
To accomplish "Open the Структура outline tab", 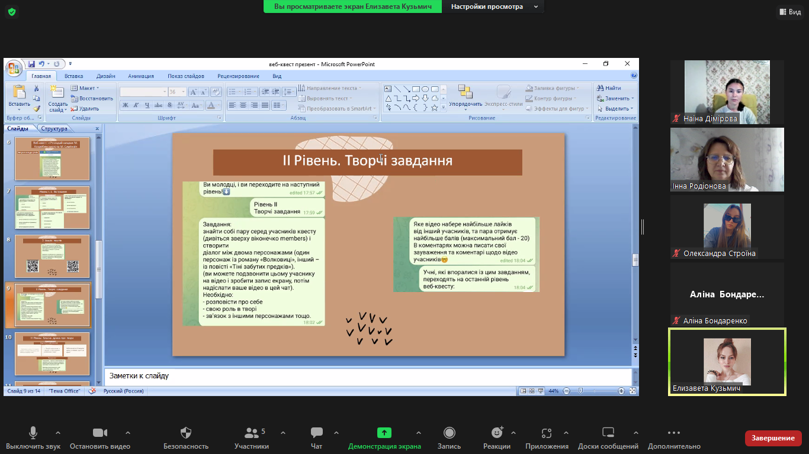I will pyautogui.click(x=55, y=128).
